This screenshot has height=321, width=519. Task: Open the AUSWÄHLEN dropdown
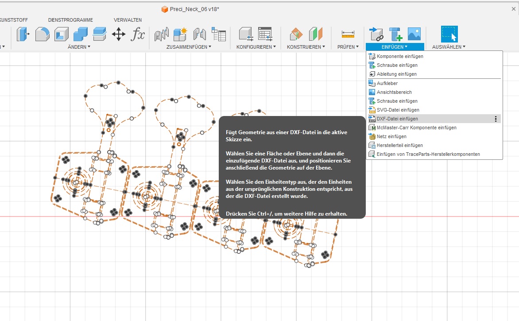click(449, 47)
